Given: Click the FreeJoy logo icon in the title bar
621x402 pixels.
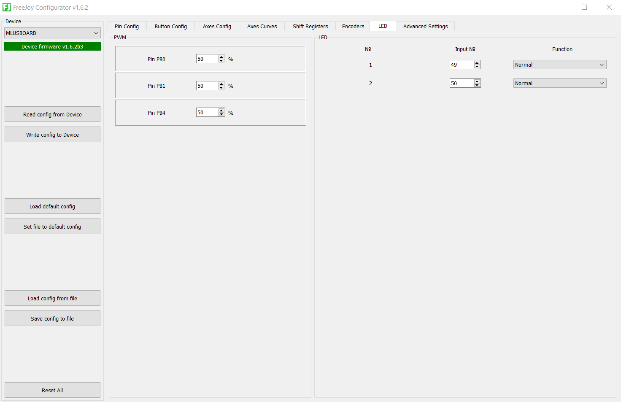Looking at the screenshot, I should 7,7.
